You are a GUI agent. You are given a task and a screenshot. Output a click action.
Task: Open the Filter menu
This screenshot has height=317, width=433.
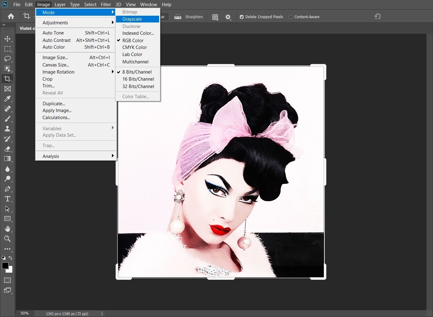pyautogui.click(x=106, y=5)
